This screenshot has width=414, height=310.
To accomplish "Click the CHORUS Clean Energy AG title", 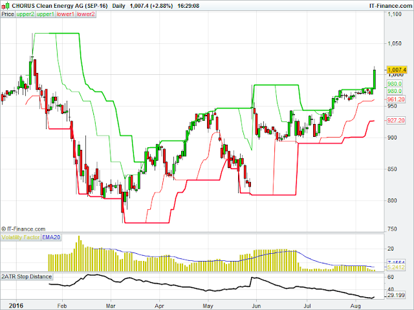I will (60, 6).
